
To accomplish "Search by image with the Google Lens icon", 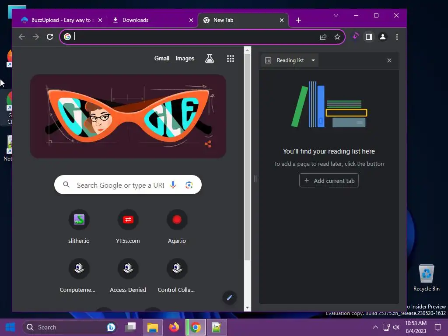I will [189, 185].
